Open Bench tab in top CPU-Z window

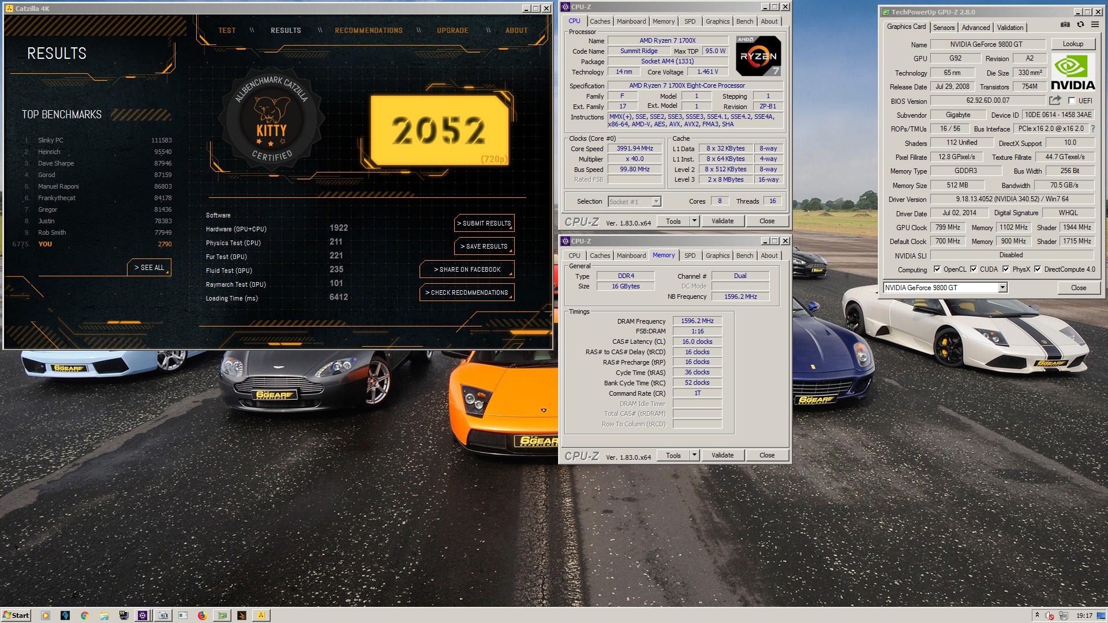coord(744,21)
